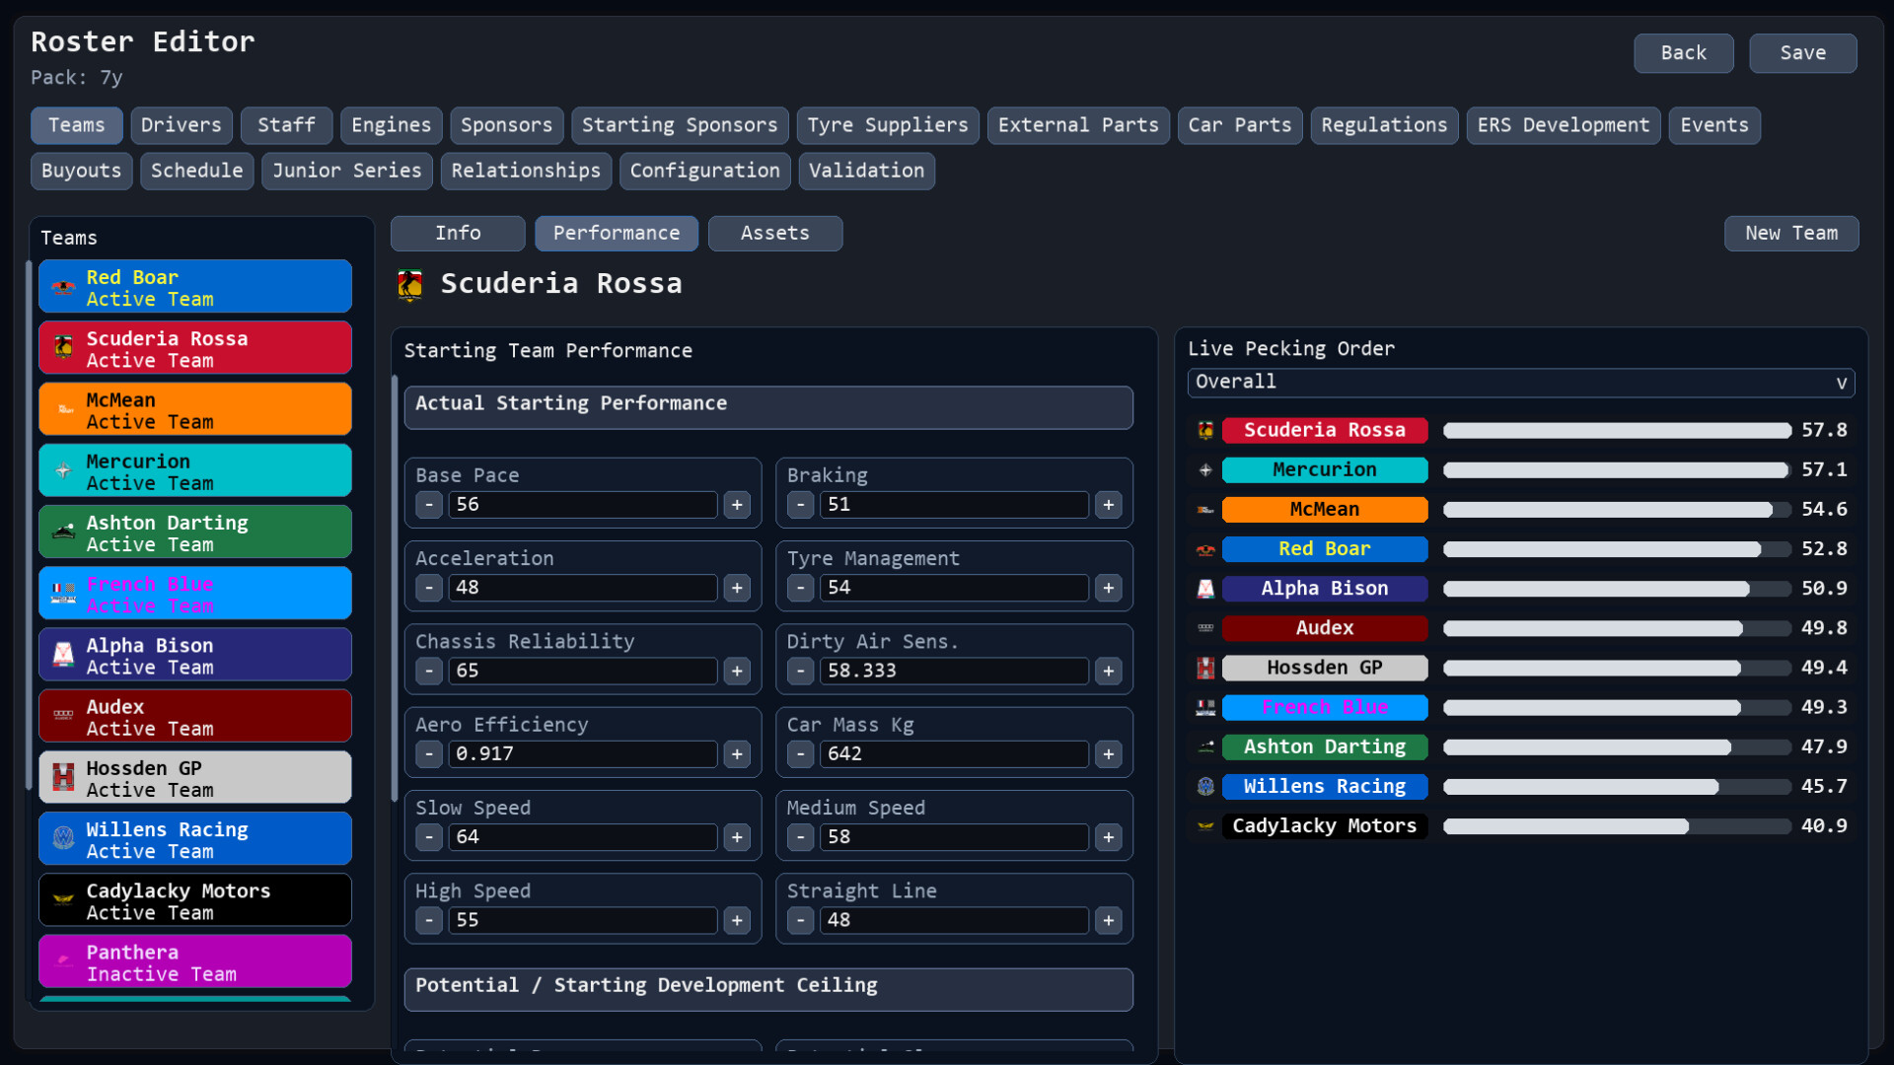
Task: Click the Cadylacky Motors logo in the Teams list
Action: pyautogui.click(x=63, y=900)
